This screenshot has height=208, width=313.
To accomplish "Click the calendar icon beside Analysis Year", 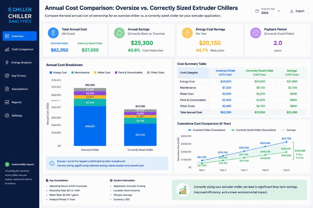I will (257, 11).
